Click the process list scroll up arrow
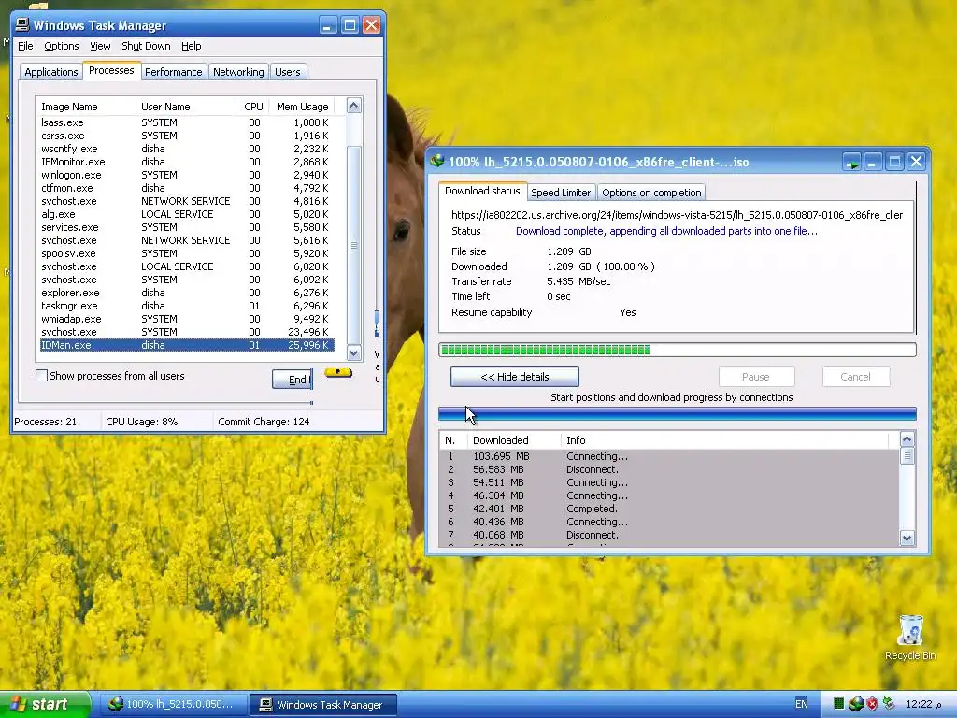This screenshot has width=957, height=718. (354, 106)
